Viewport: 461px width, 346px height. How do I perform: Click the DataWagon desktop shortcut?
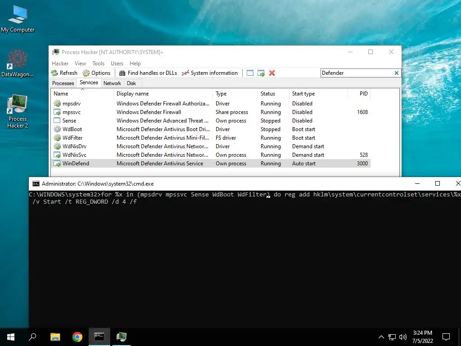coord(18,64)
